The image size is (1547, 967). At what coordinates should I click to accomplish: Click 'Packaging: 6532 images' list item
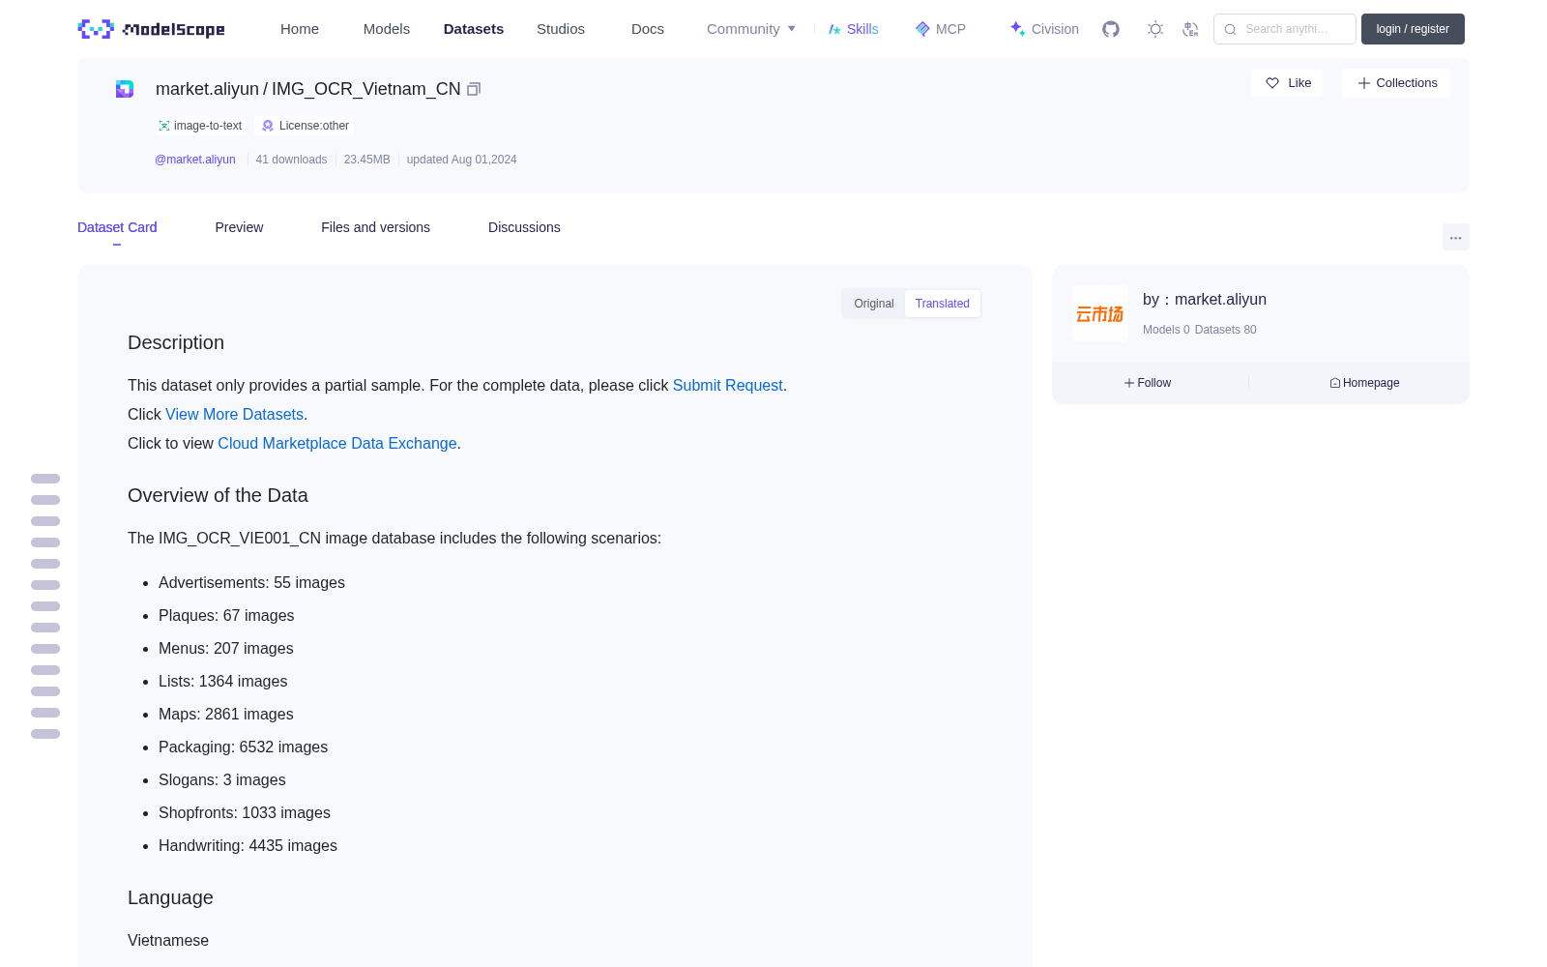243,747
